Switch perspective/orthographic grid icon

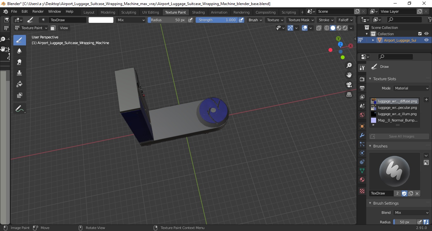tap(349, 95)
